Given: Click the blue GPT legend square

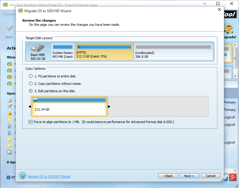Looking at the screenshot, I should pos(9,178).
